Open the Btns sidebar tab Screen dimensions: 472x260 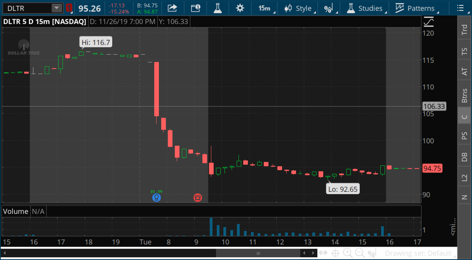pos(465,95)
